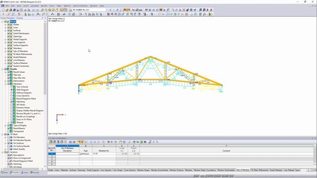This screenshot has height=178, width=317.
Task: Open the Options menu
Action: [67, 6]
